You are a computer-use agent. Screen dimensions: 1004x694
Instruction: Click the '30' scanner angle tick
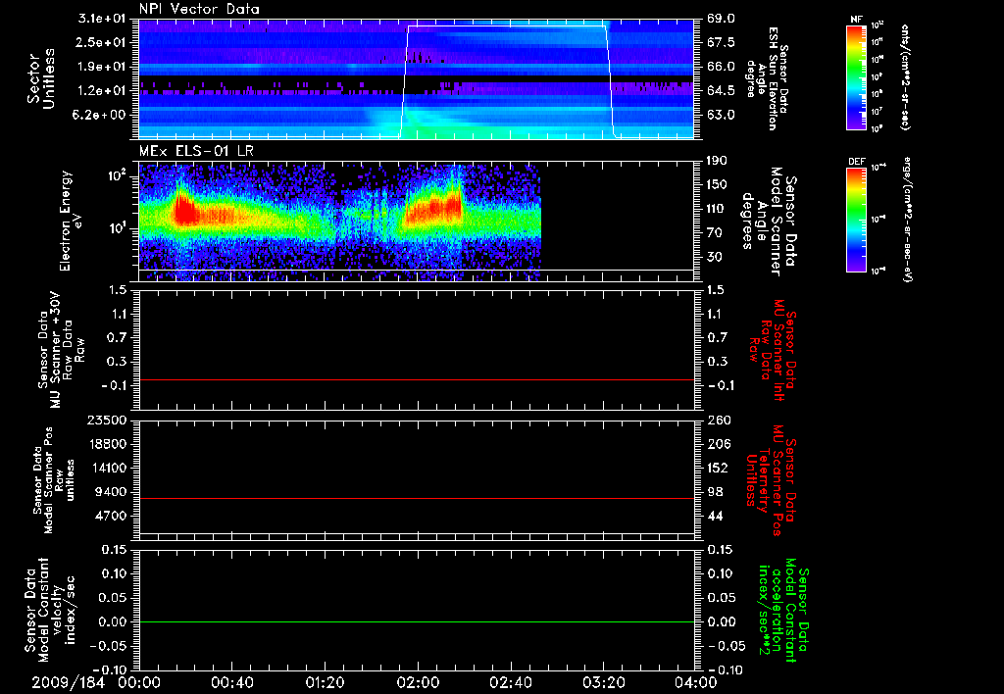714,257
